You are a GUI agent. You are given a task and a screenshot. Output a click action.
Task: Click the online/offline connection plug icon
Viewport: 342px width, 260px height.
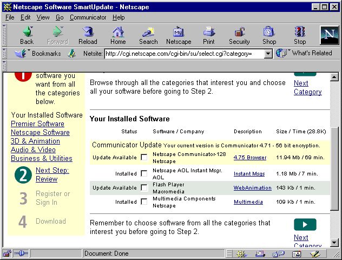click(x=21, y=253)
